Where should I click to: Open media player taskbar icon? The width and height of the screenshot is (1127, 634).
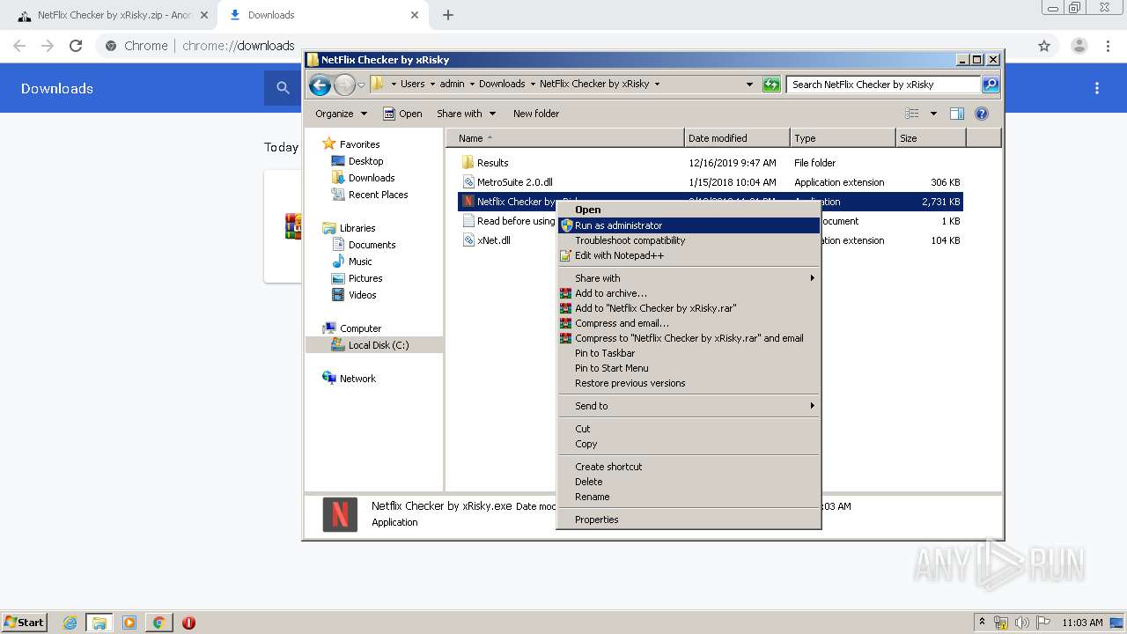(x=129, y=623)
